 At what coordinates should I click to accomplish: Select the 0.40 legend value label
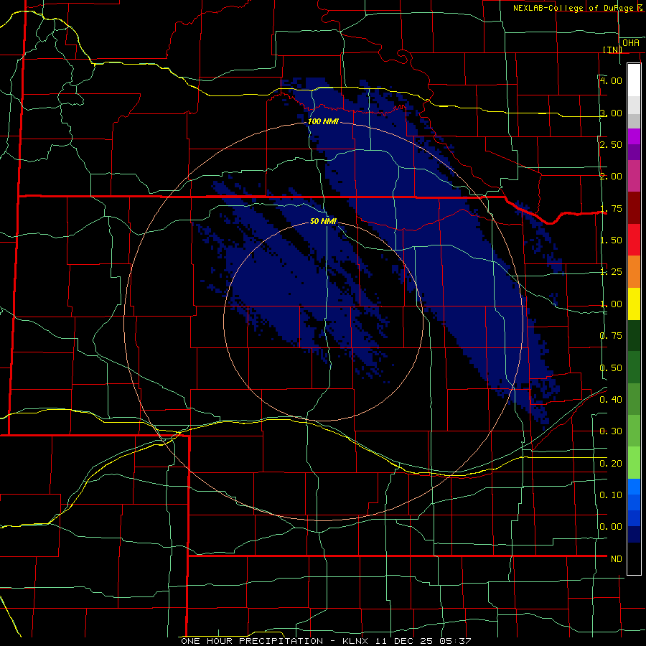(x=611, y=400)
